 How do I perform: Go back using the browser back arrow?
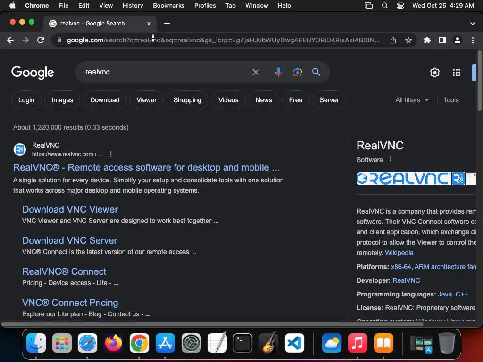pyautogui.click(x=10, y=41)
